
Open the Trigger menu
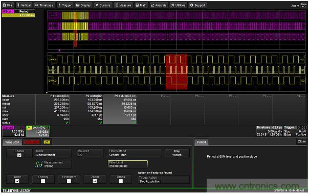65,5
